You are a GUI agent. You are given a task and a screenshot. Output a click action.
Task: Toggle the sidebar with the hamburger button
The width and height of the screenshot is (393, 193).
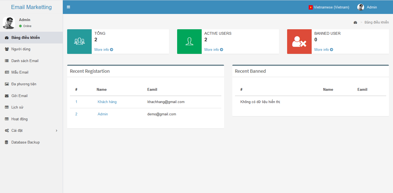[68, 7]
